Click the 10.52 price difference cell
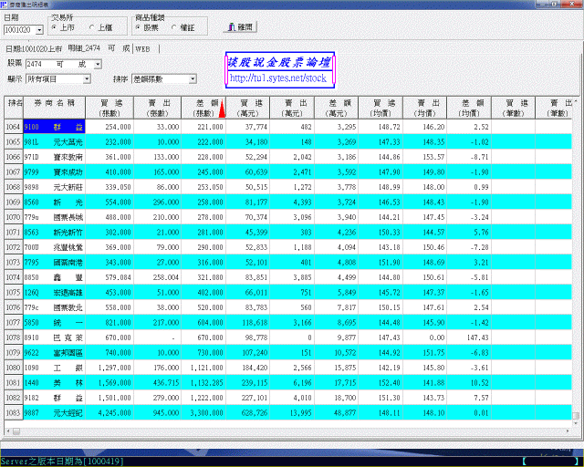The image size is (584, 467). pos(469,383)
